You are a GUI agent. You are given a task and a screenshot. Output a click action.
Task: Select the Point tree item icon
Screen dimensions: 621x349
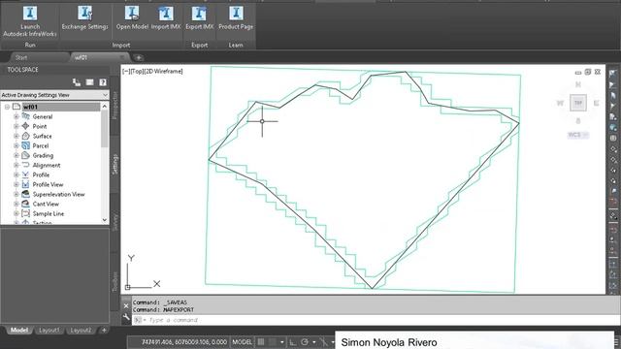(26, 126)
